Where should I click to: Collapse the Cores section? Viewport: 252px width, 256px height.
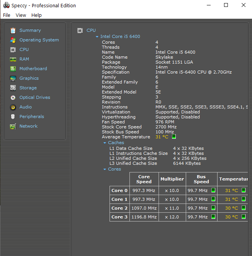(x=105, y=169)
